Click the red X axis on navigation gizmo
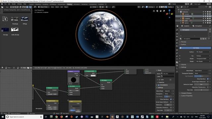This screenshot has width=212, height=119. point(167,14)
